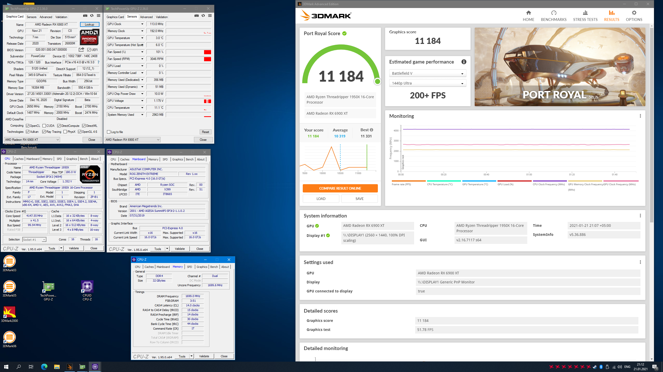
Task: Click bus interface question mark in GPU-Z
Action: pos(98,62)
